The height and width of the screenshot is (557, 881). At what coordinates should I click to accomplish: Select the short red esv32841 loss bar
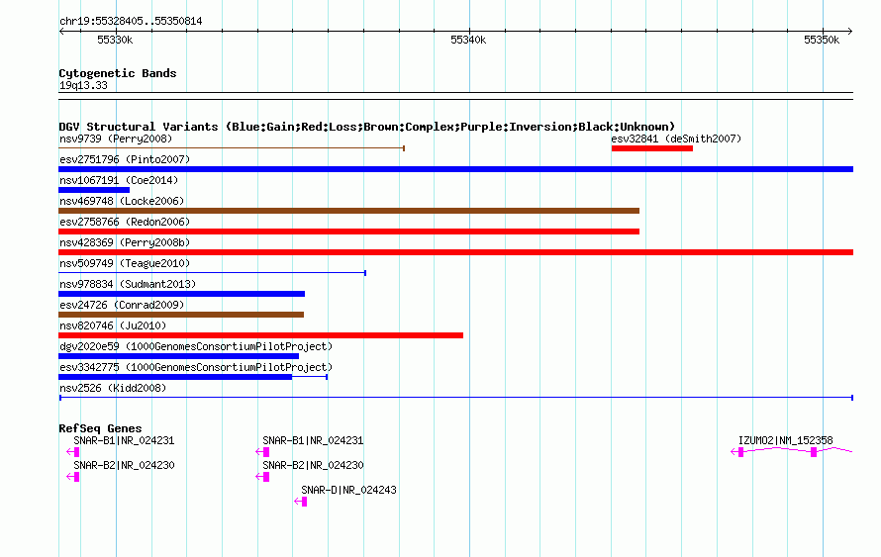pos(651,148)
